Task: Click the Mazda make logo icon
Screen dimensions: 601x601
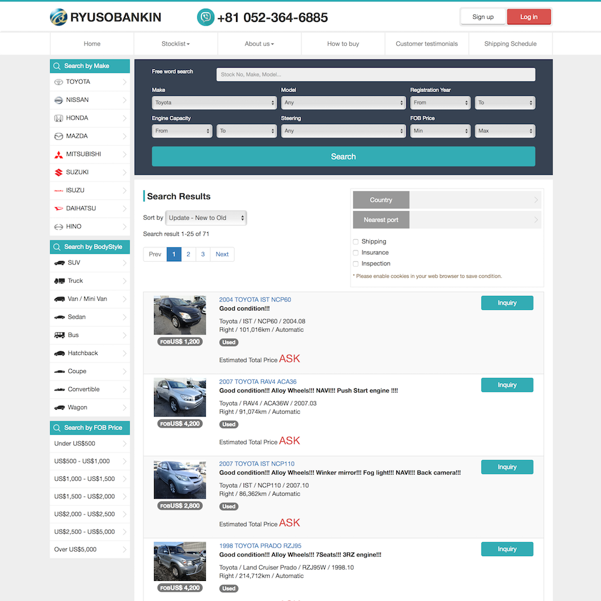Action: (x=59, y=136)
